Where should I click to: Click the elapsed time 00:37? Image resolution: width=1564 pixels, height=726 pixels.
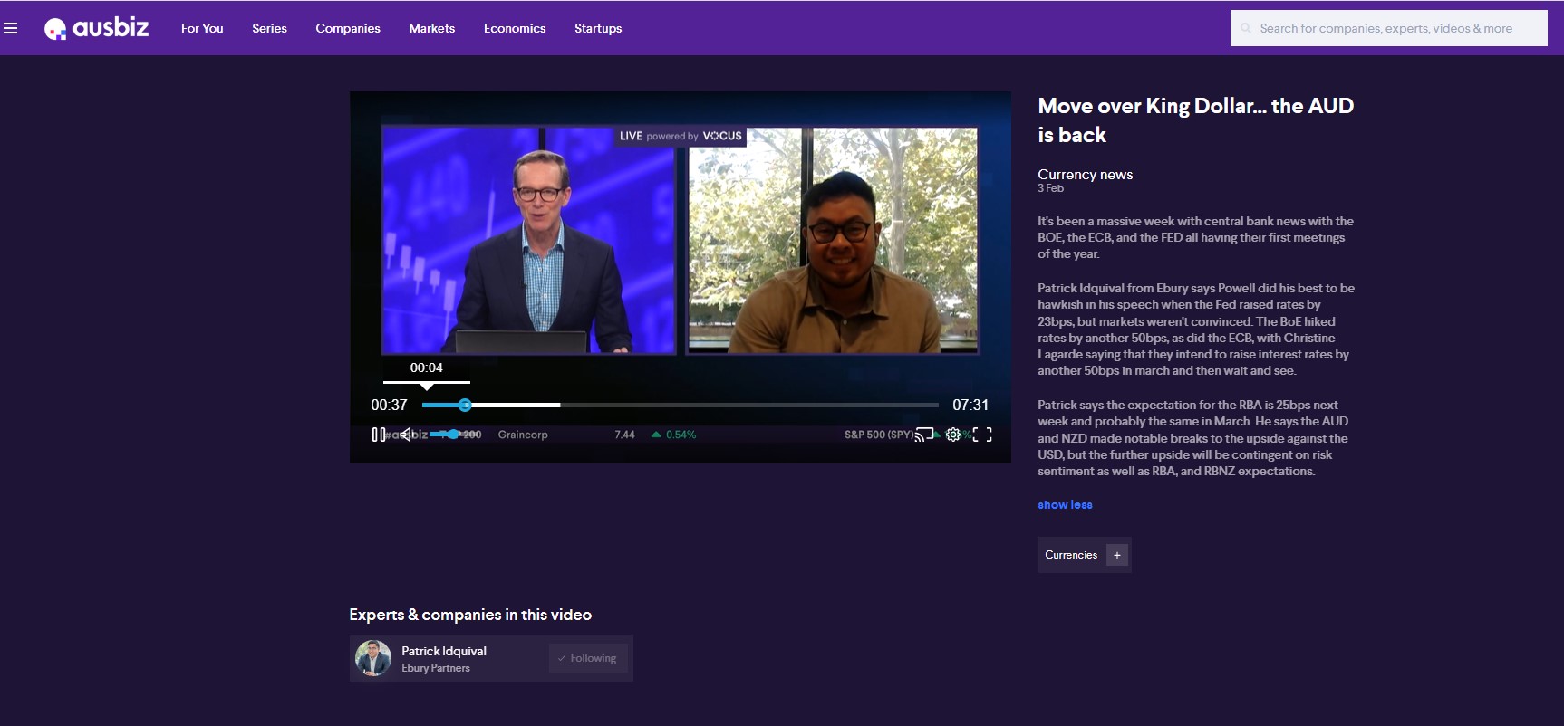point(389,405)
